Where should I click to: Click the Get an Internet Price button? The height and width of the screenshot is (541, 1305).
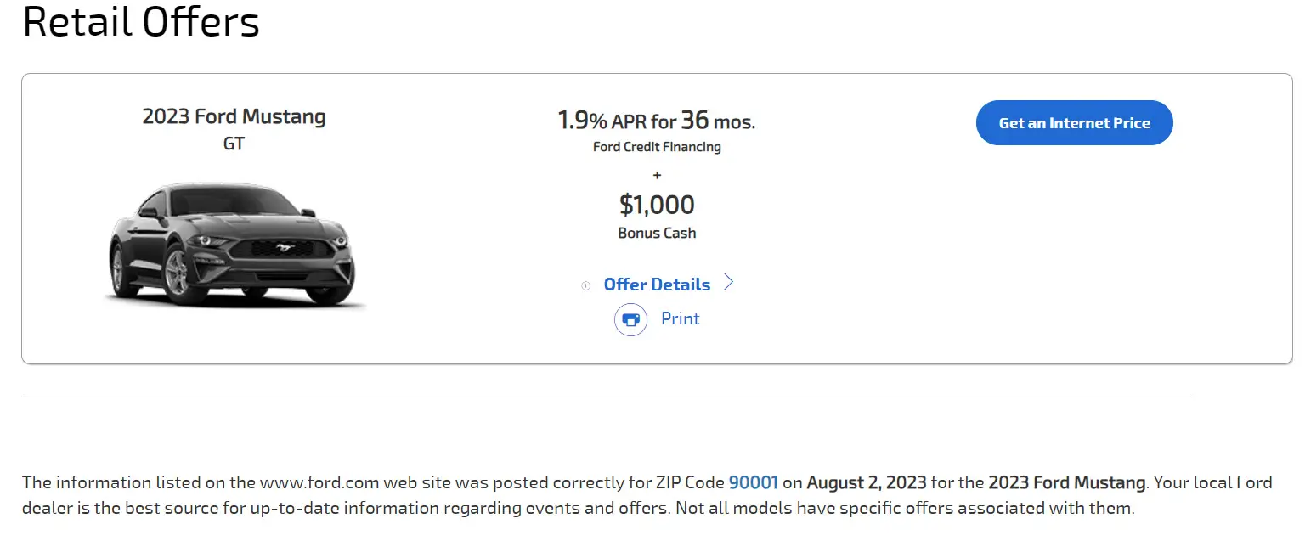coord(1074,123)
